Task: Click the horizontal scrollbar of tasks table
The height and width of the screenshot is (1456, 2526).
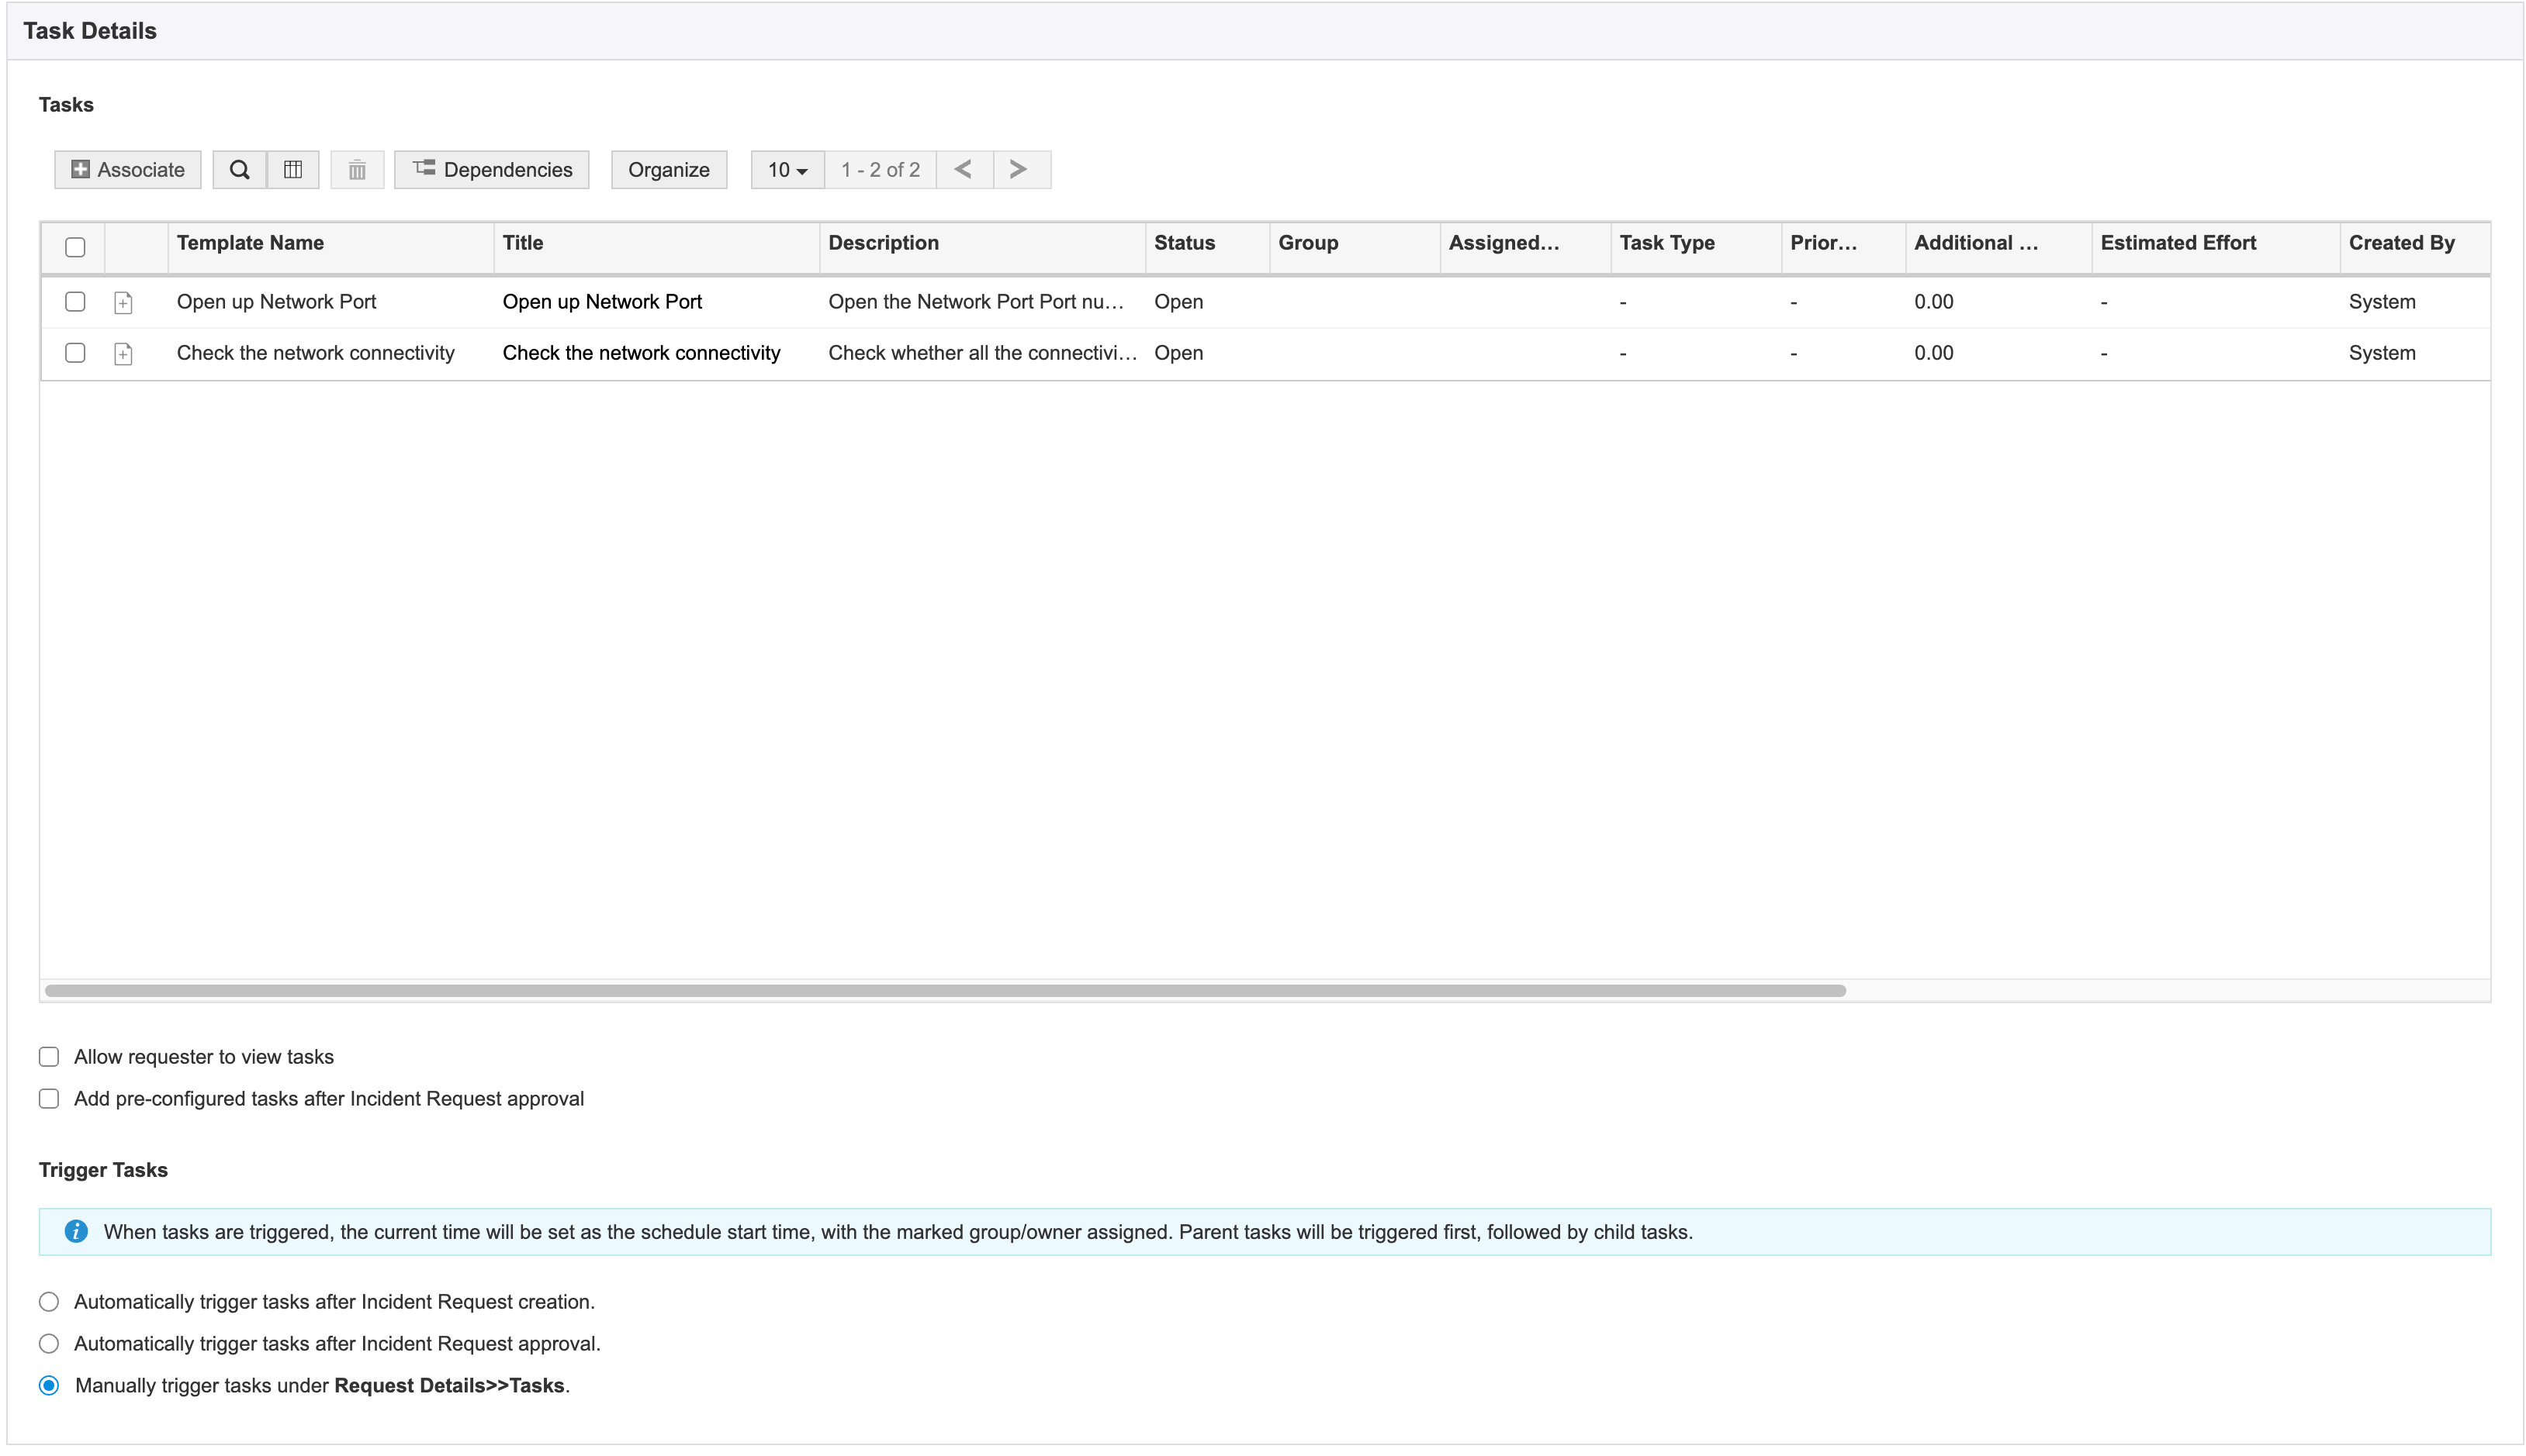Action: [944, 991]
